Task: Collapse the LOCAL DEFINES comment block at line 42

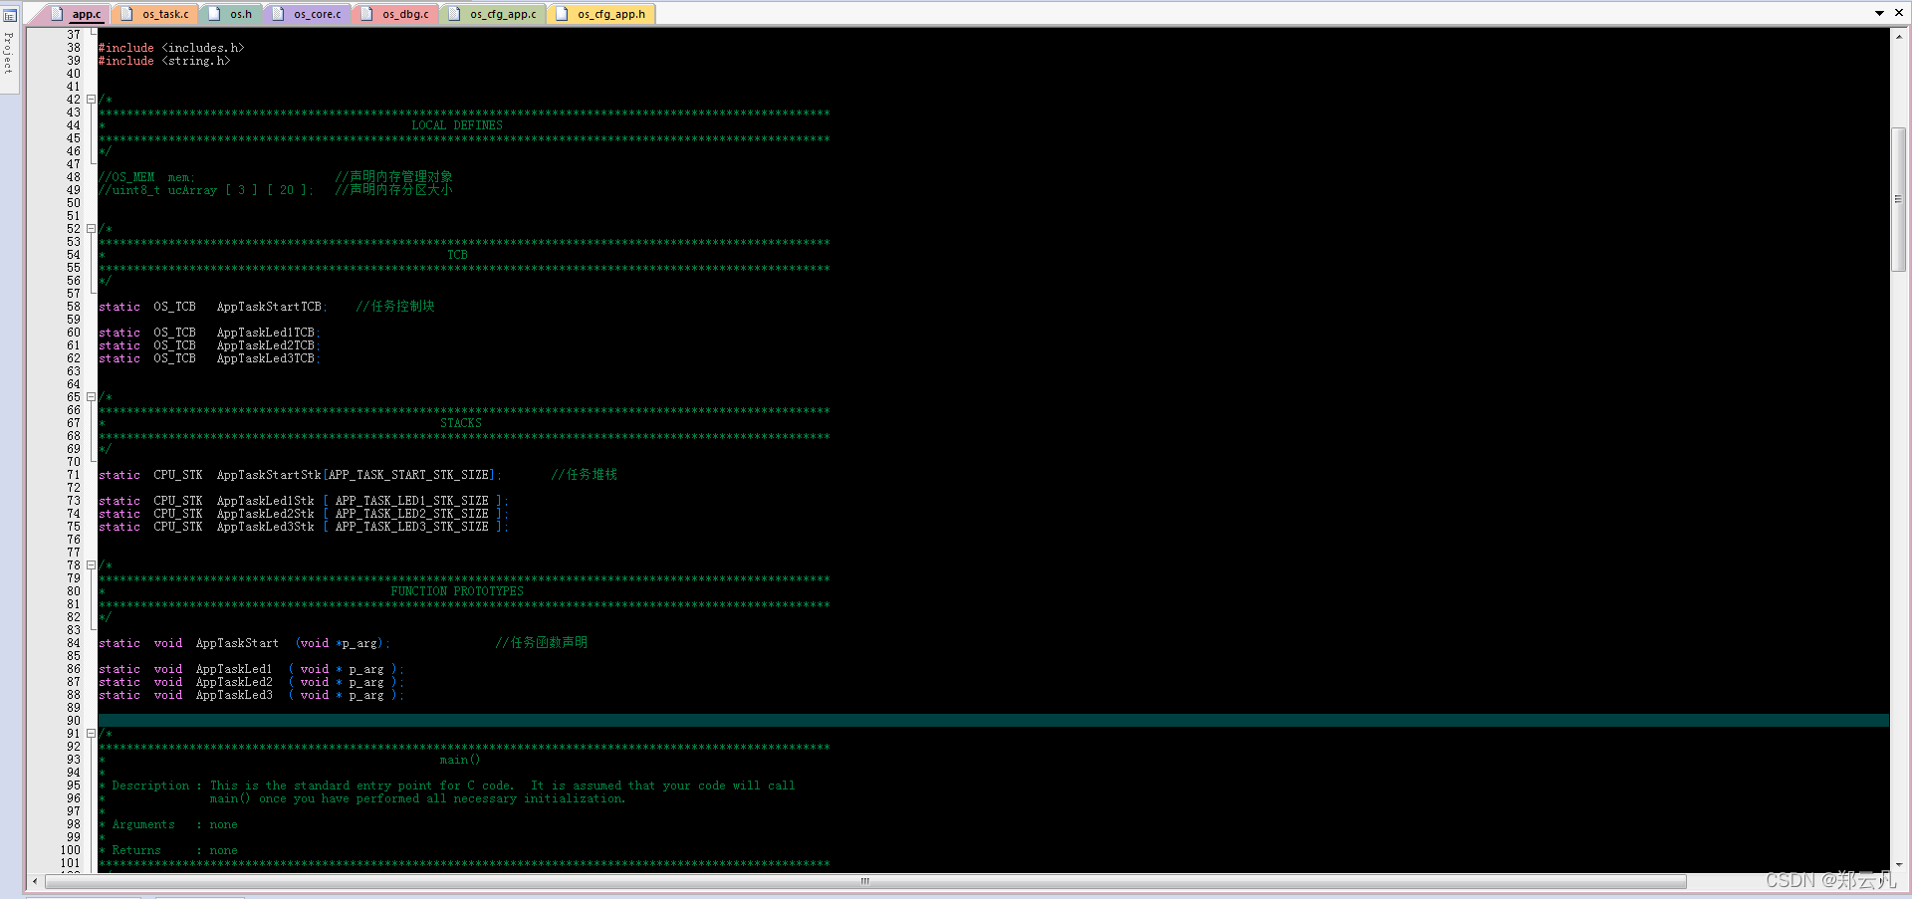Action: point(91,100)
